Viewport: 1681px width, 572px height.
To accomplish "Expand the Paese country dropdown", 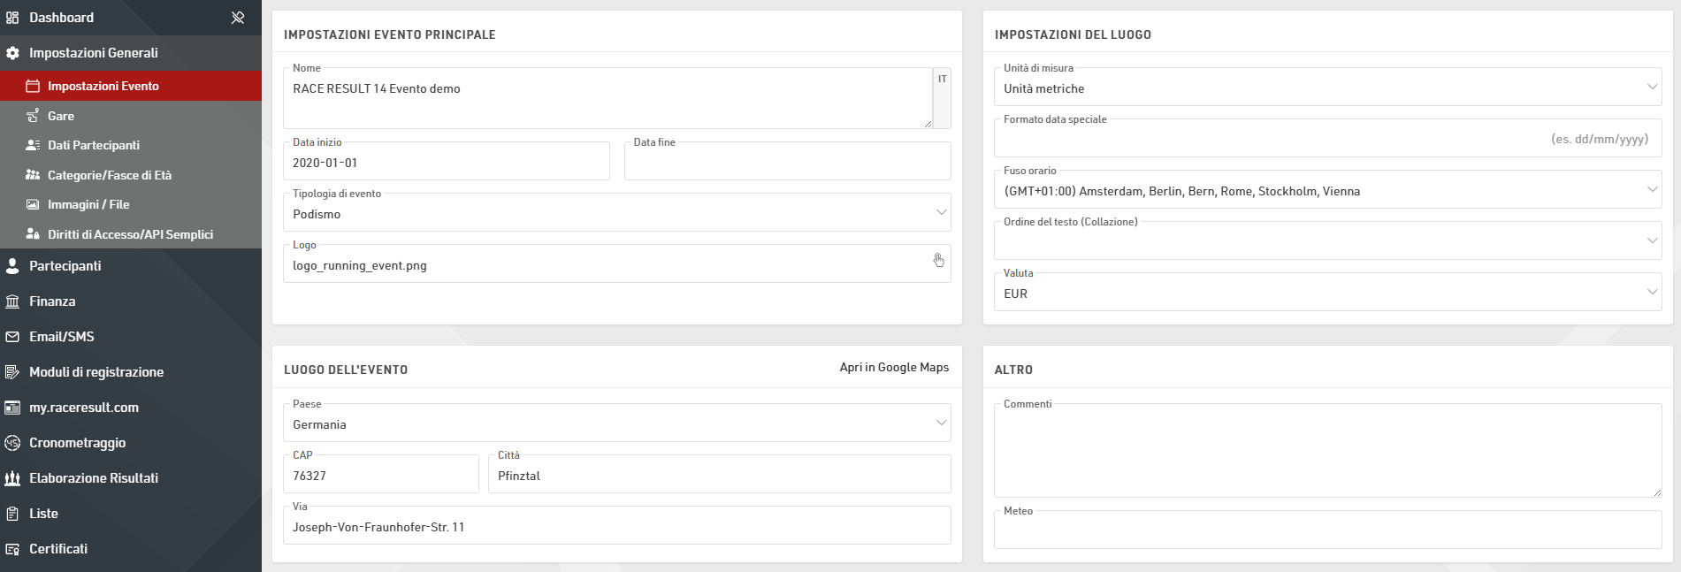I will pos(616,424).
